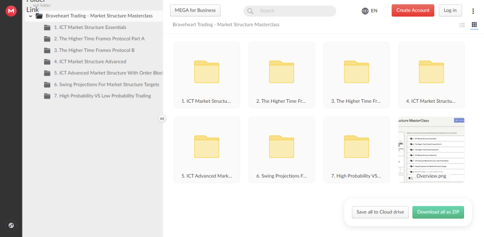Viewport: 484px width, 237px height.
Task: Click the Create Account button
Action: pos(413,10)
